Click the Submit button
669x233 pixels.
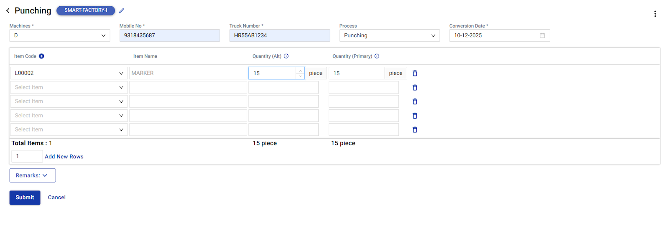[25, 198]
